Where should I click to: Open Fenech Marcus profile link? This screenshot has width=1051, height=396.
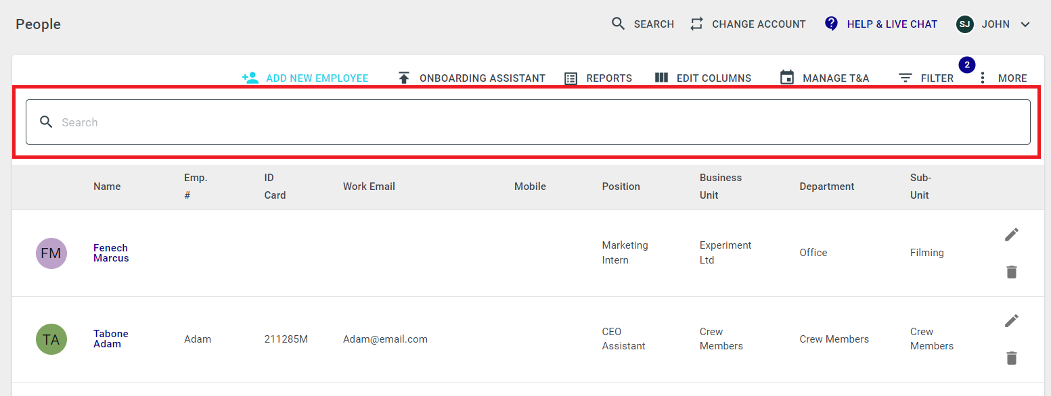pos(111,253)
